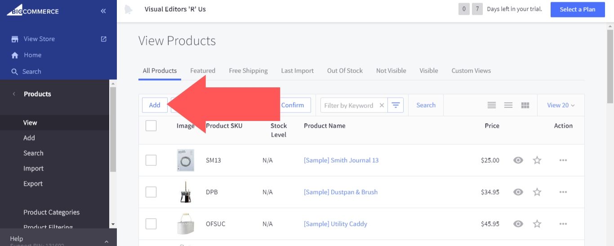Star the Smith Journal 13 product as featured
The image size is (614, 246).
coord(537,160)
